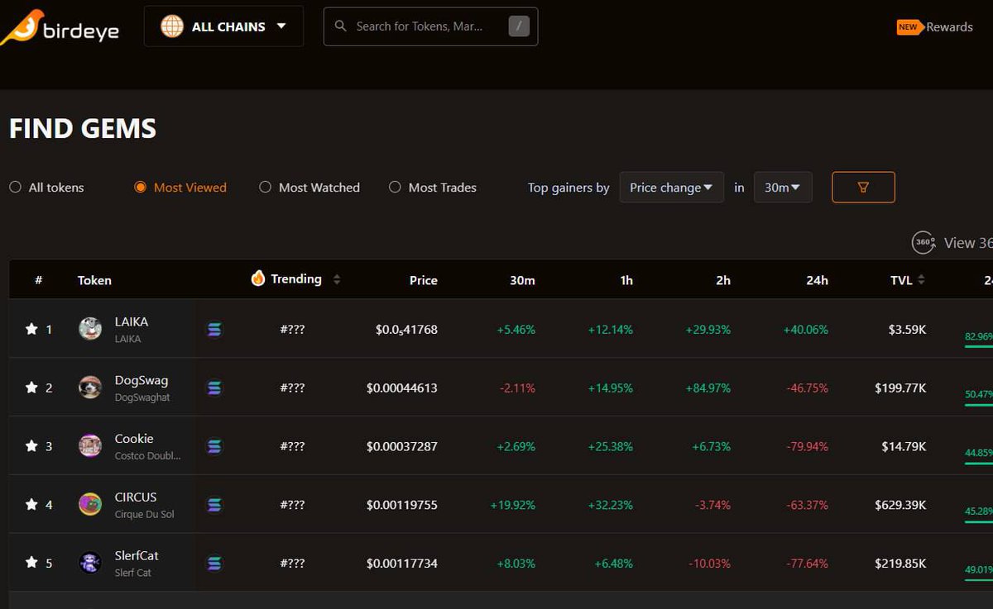Open the LAIKA token name link

pos(132,321)
